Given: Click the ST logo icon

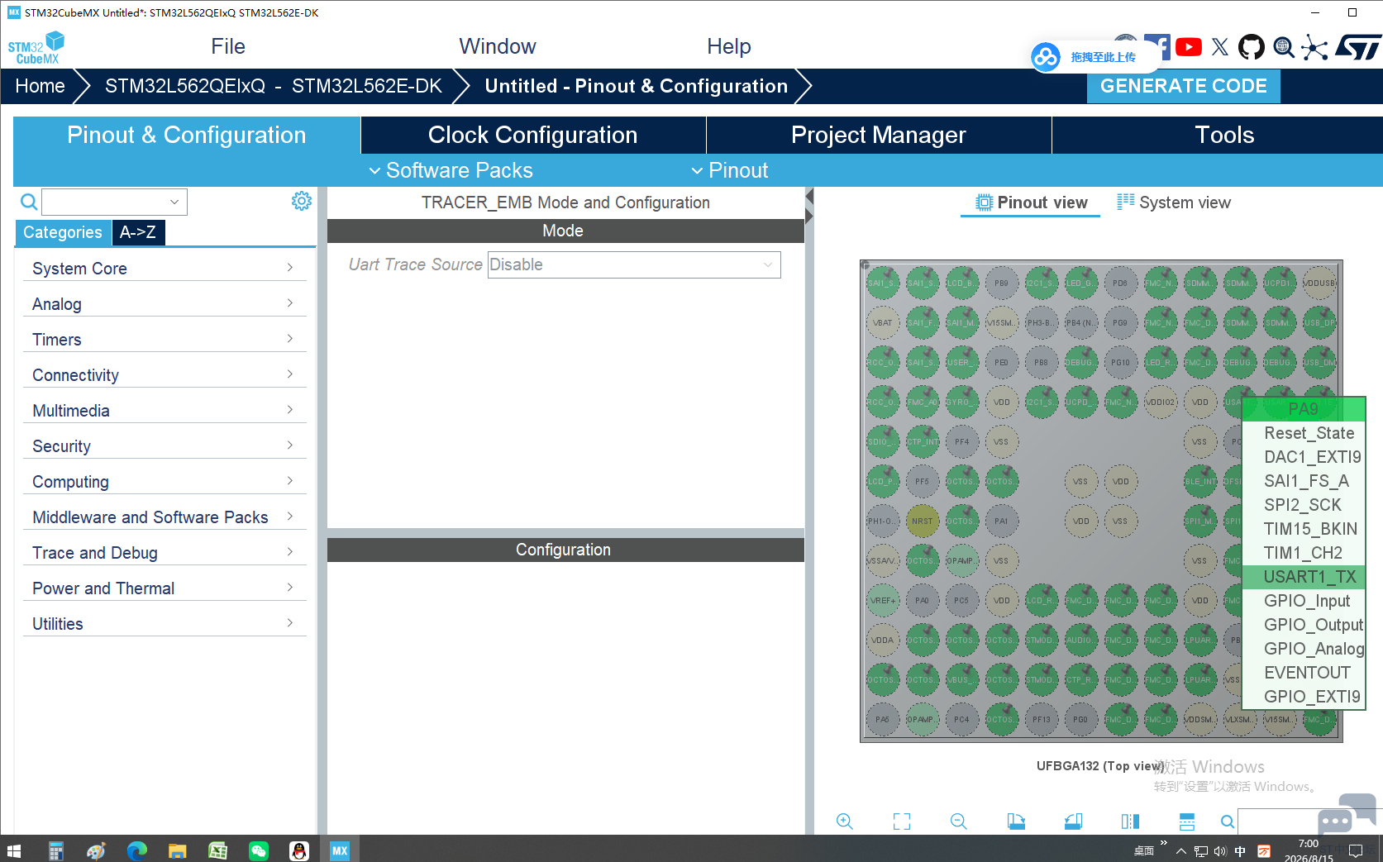Looking at the screenshot, I should pyautogui.click(x=1359, y=47).
